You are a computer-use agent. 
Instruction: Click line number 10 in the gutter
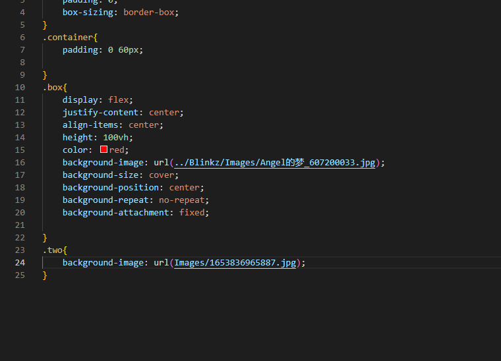pos(19,88)
